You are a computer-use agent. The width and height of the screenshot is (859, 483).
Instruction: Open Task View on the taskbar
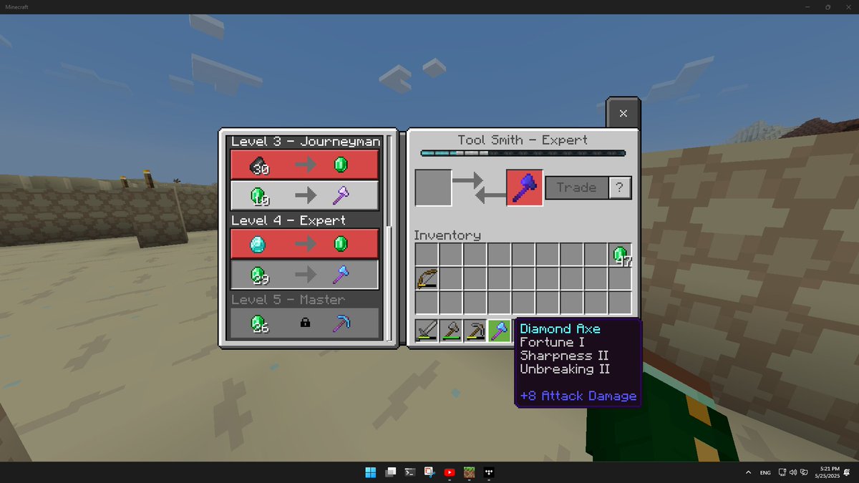(390, 472)
